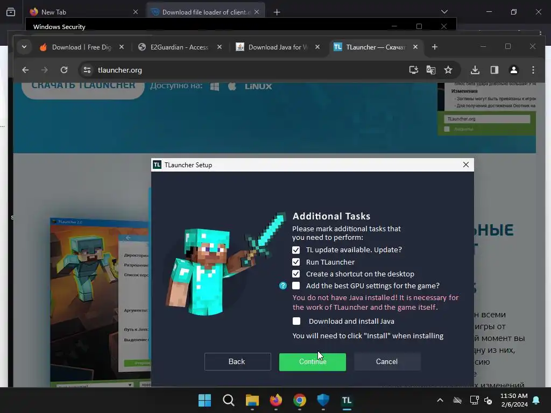Image resolution: width=551 pixels, height=413 pixels.
Task: Switch to Download | Free Dig tab
Action: pyautogui.click(x=82, y=47)
